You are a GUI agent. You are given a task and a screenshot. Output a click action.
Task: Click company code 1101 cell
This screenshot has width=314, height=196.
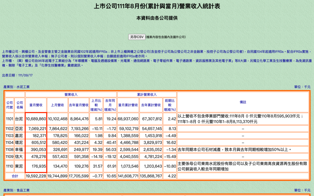coord(10,119)
